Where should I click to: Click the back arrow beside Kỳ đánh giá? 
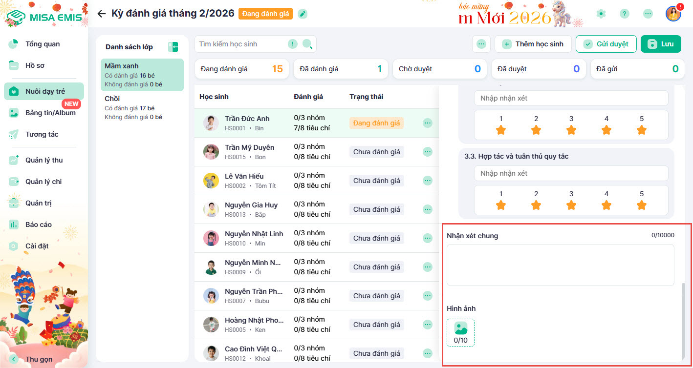102,14
